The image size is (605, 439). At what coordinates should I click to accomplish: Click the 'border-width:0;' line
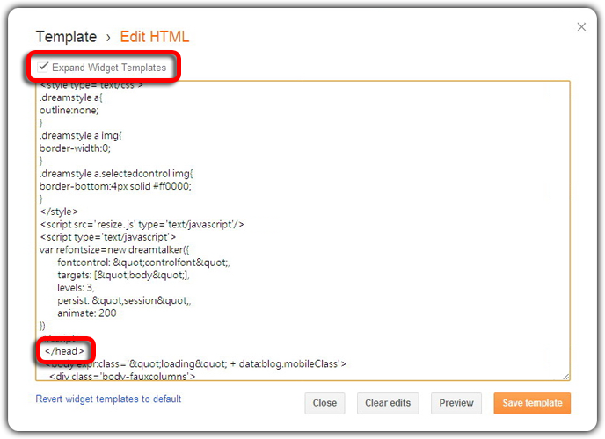click(75, 148)
